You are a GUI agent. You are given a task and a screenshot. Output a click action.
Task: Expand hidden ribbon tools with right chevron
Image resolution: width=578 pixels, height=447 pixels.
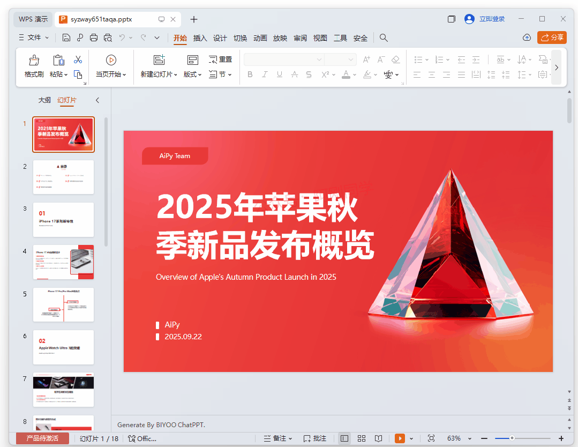(556, 68)
